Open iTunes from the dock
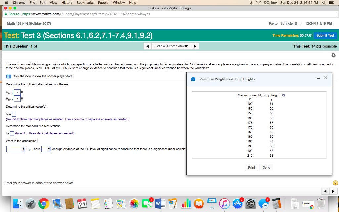339x212 pixels. click(x=225, y=204)
